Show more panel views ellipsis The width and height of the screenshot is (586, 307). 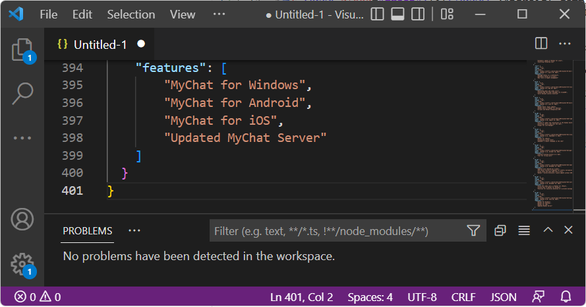tap(134, 230)
